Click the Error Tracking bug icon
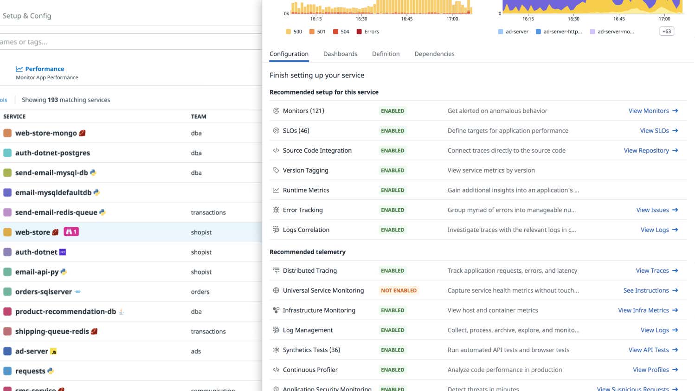The height and width of the screenshot is (391, 695). pyautogui.click(x=276, y=210)
